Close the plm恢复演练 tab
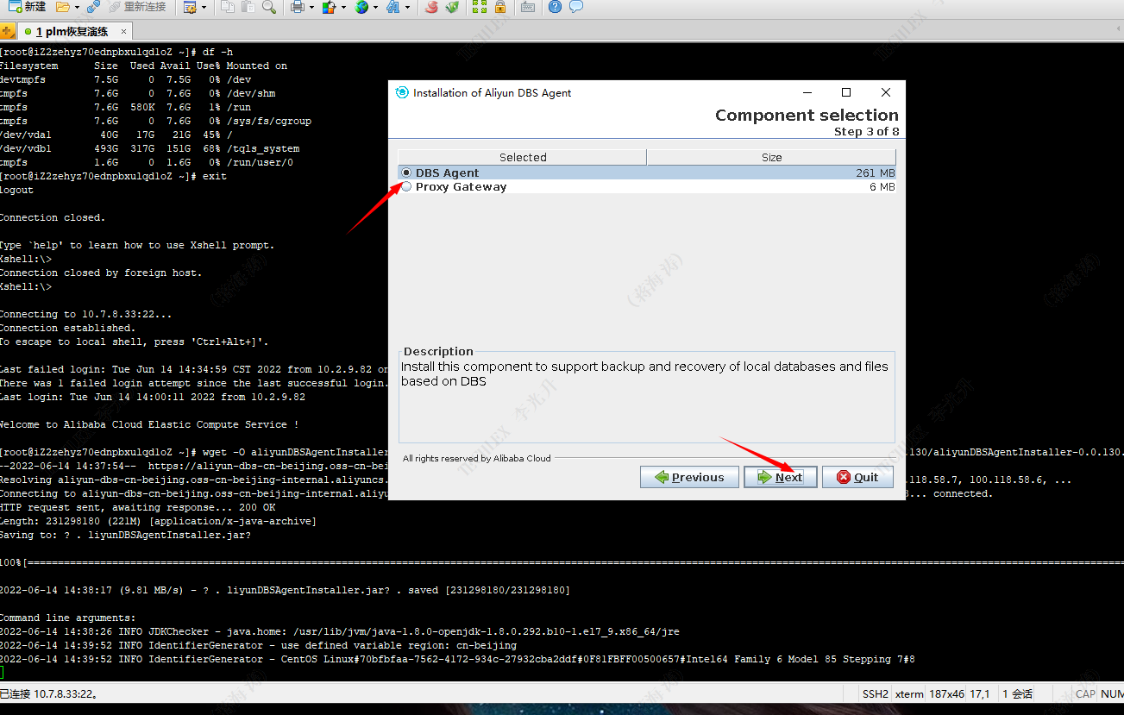The width and height of the screenshot is (1124, 715). pyautogui.click(x=123, y=32)
